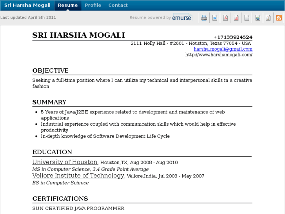Click the OBJECTIVE section heading
Image resolution: width=285 pixels, height=214 pixels.
pyautogui.click(x=50, y=71)
